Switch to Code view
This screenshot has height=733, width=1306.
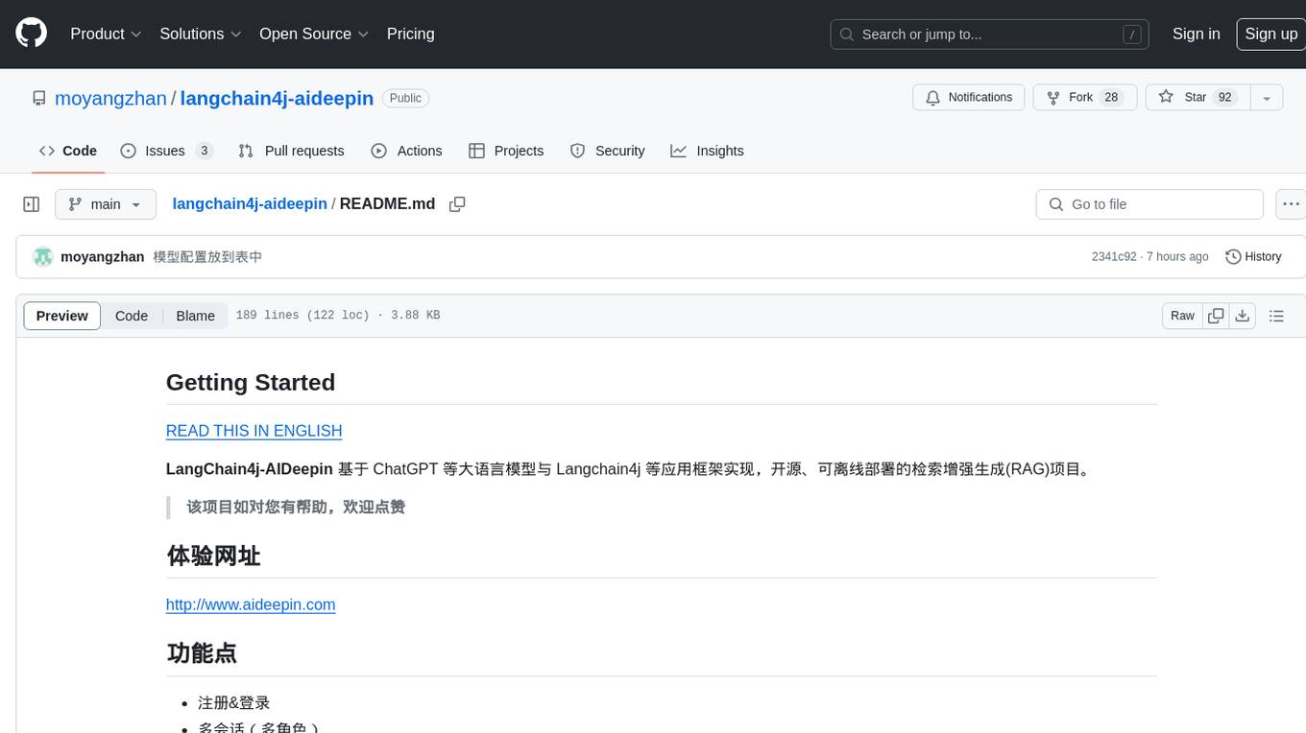click(x=132, y=316)
